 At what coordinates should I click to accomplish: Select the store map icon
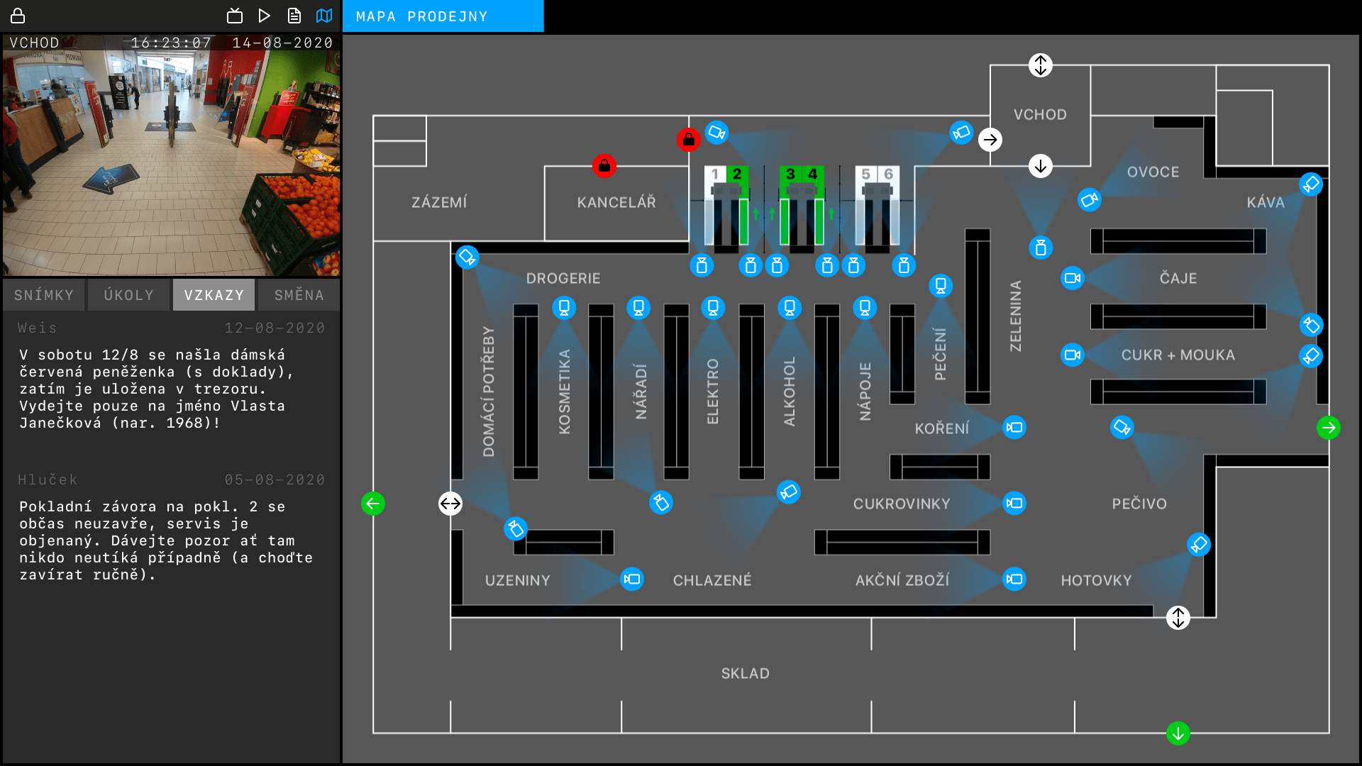point(324,16)
